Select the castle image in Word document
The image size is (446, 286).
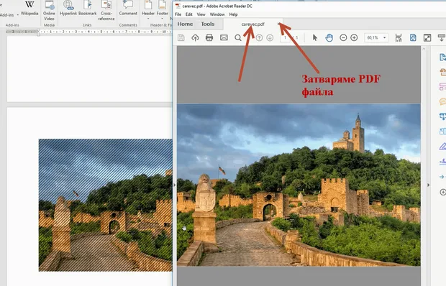point(106,205)
